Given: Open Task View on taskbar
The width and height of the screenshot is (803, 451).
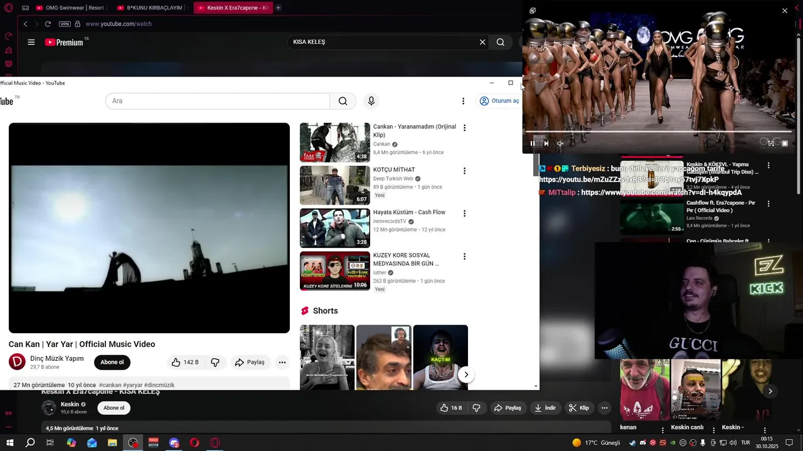Looking at the screenshot, I should [50, 443].
